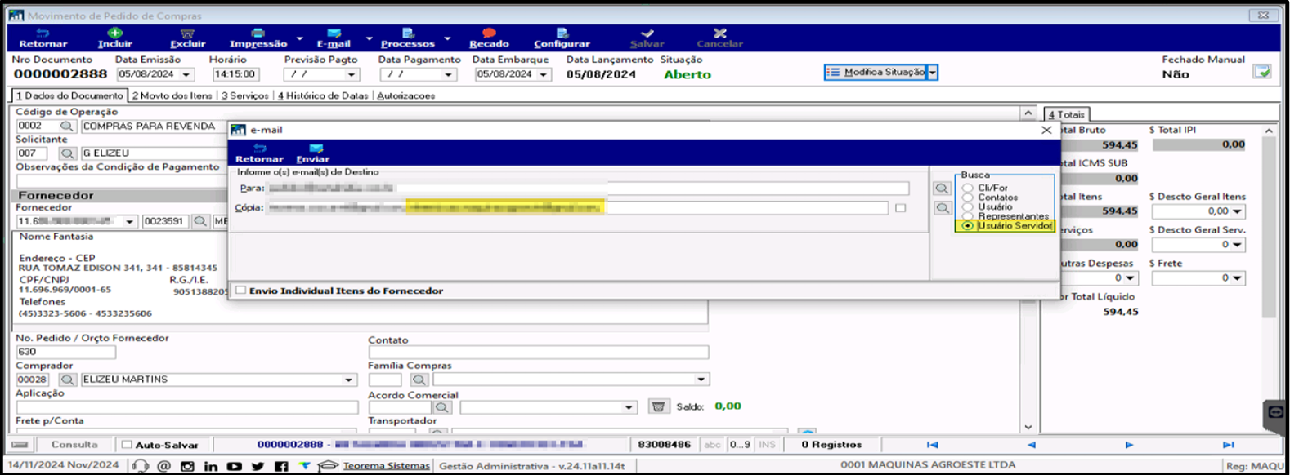This screenshot has width=1290, height=475.
Task: Open the YouTube icon in status bar
Action: (235, 466)
